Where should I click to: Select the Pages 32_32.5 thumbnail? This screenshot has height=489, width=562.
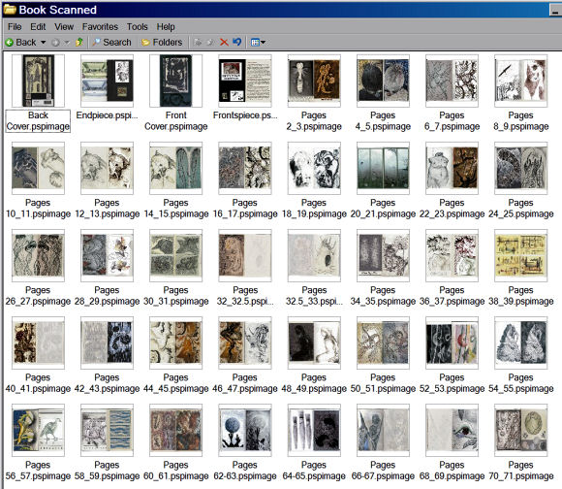[x=245, y=255]
